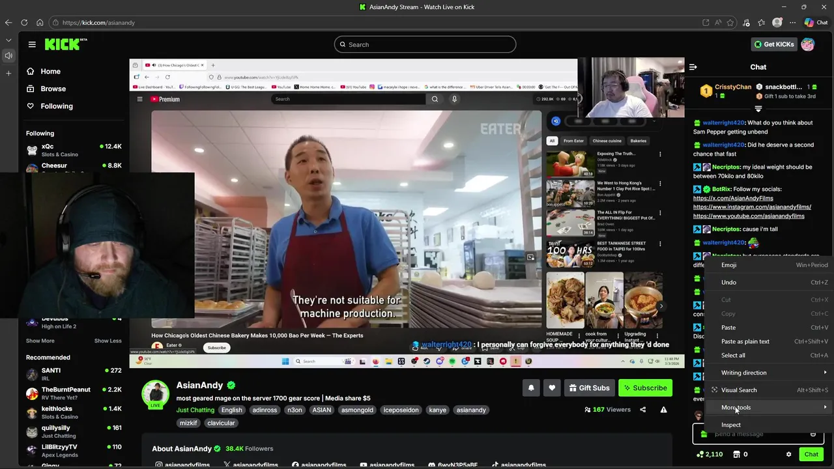Image resolution: width=834 pixels, height=469 pixels.
Task: Toggle the follow heart for AsianAndy
Action: (552, 388)
